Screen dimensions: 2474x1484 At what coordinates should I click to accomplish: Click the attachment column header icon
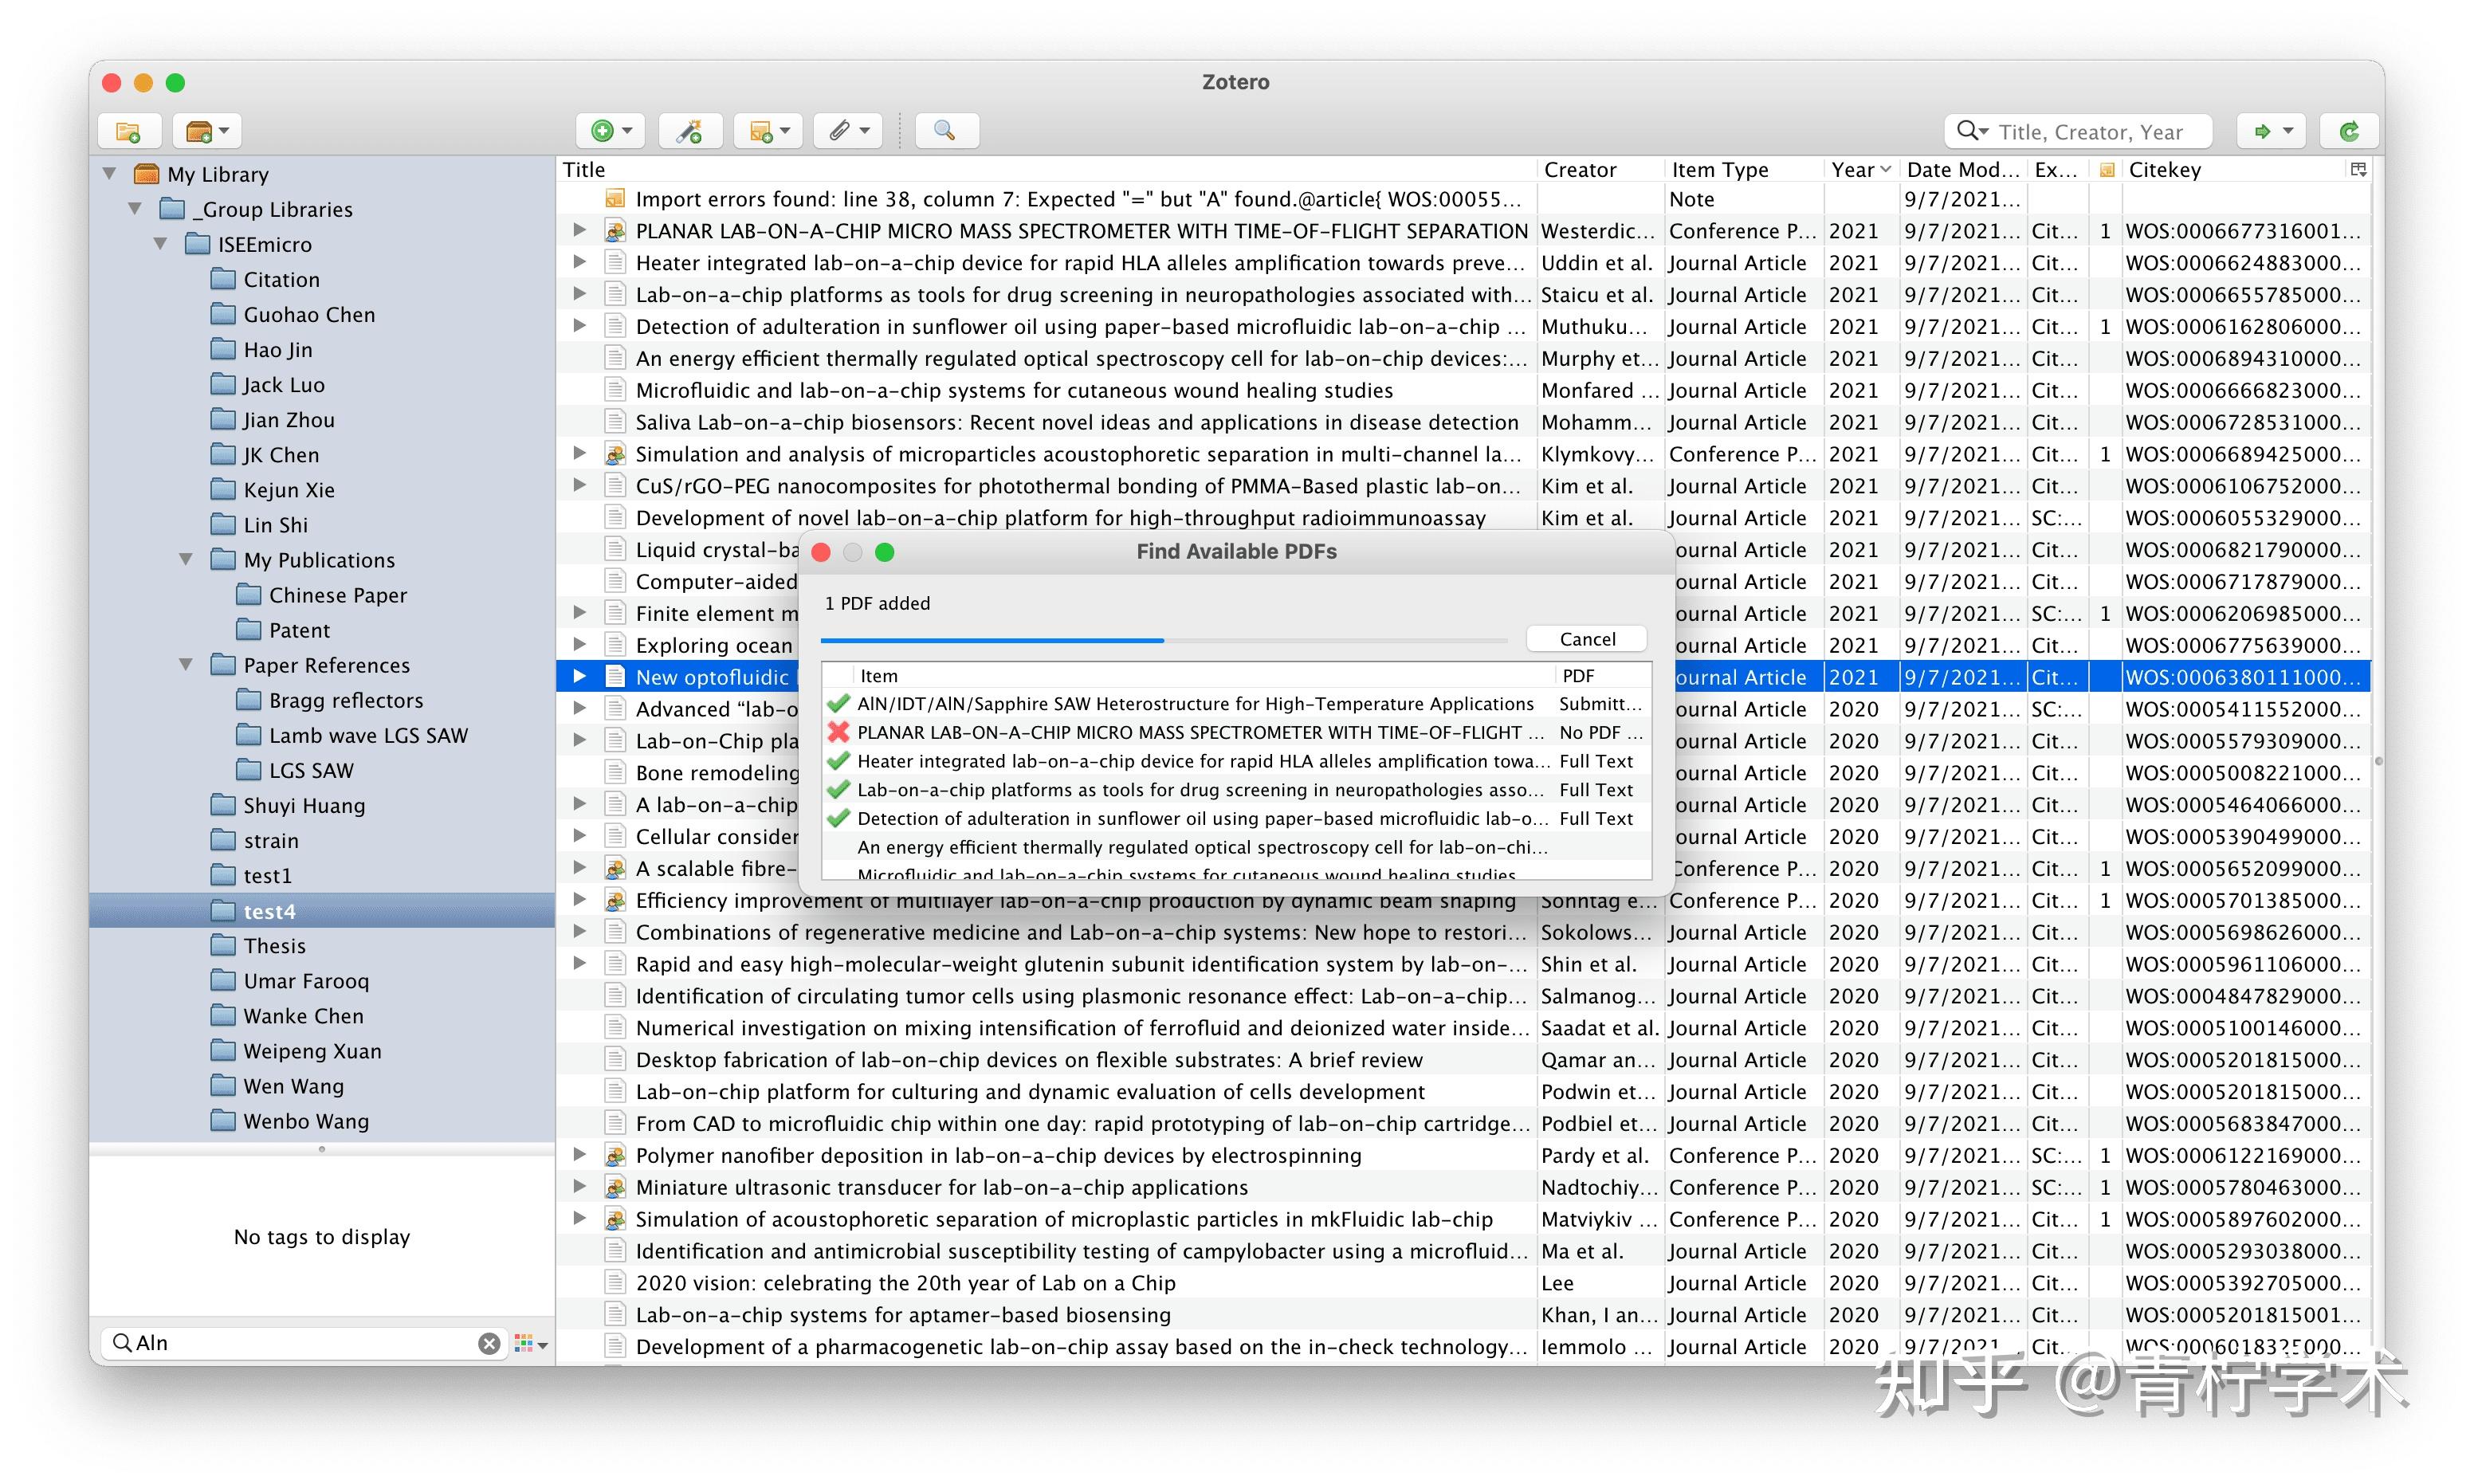(x=2106, y=170)
